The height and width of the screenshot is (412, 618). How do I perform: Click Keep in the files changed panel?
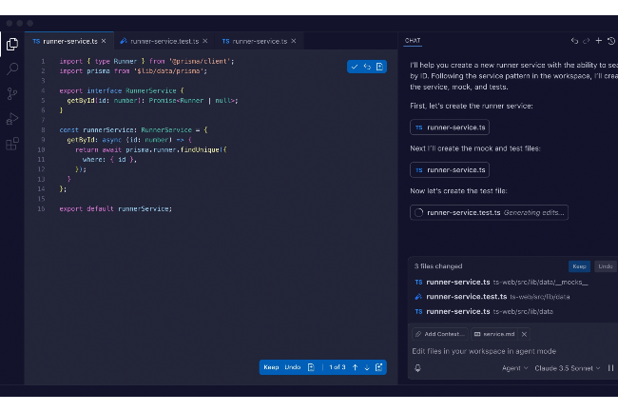click(x=579, y=266)
